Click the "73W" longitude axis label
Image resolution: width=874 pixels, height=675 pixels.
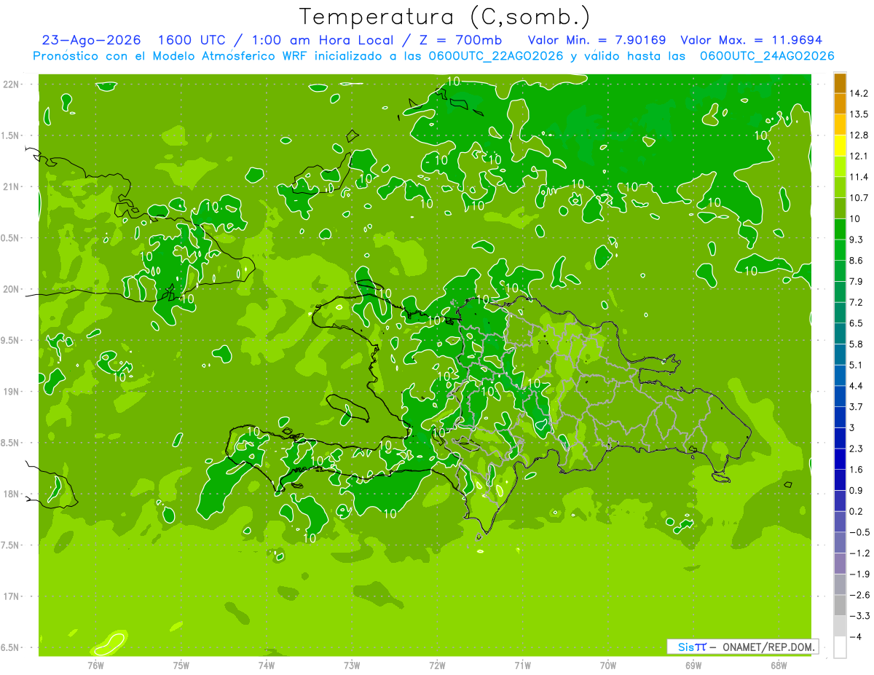point(352,666)
